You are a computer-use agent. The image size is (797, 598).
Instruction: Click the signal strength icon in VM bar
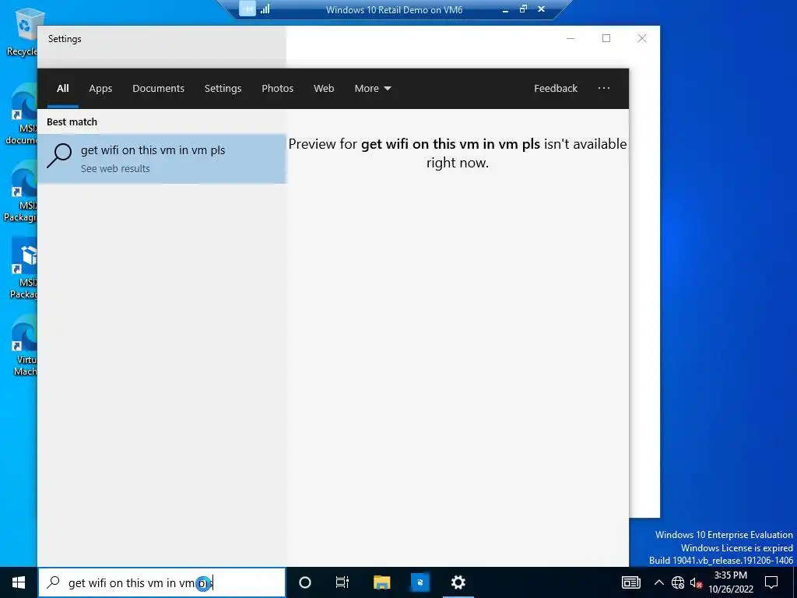click(265, 9)
